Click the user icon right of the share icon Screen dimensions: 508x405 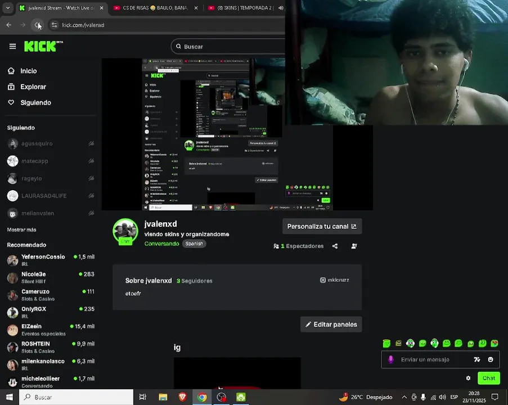click(354, 246)
